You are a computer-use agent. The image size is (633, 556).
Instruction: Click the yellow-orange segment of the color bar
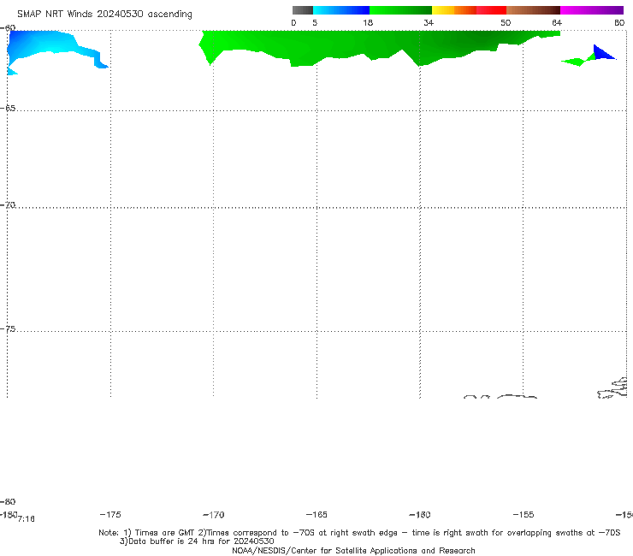tap(453, 10)
